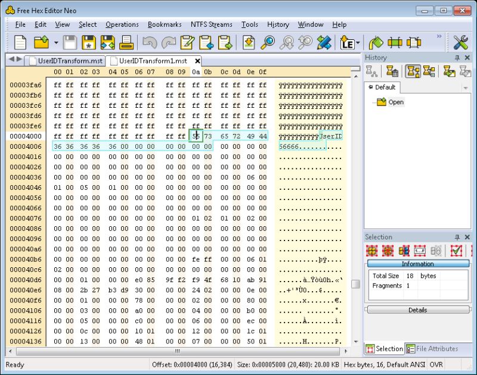
Task: Click the clipboard with pencil icon
Action: point(187,42)
